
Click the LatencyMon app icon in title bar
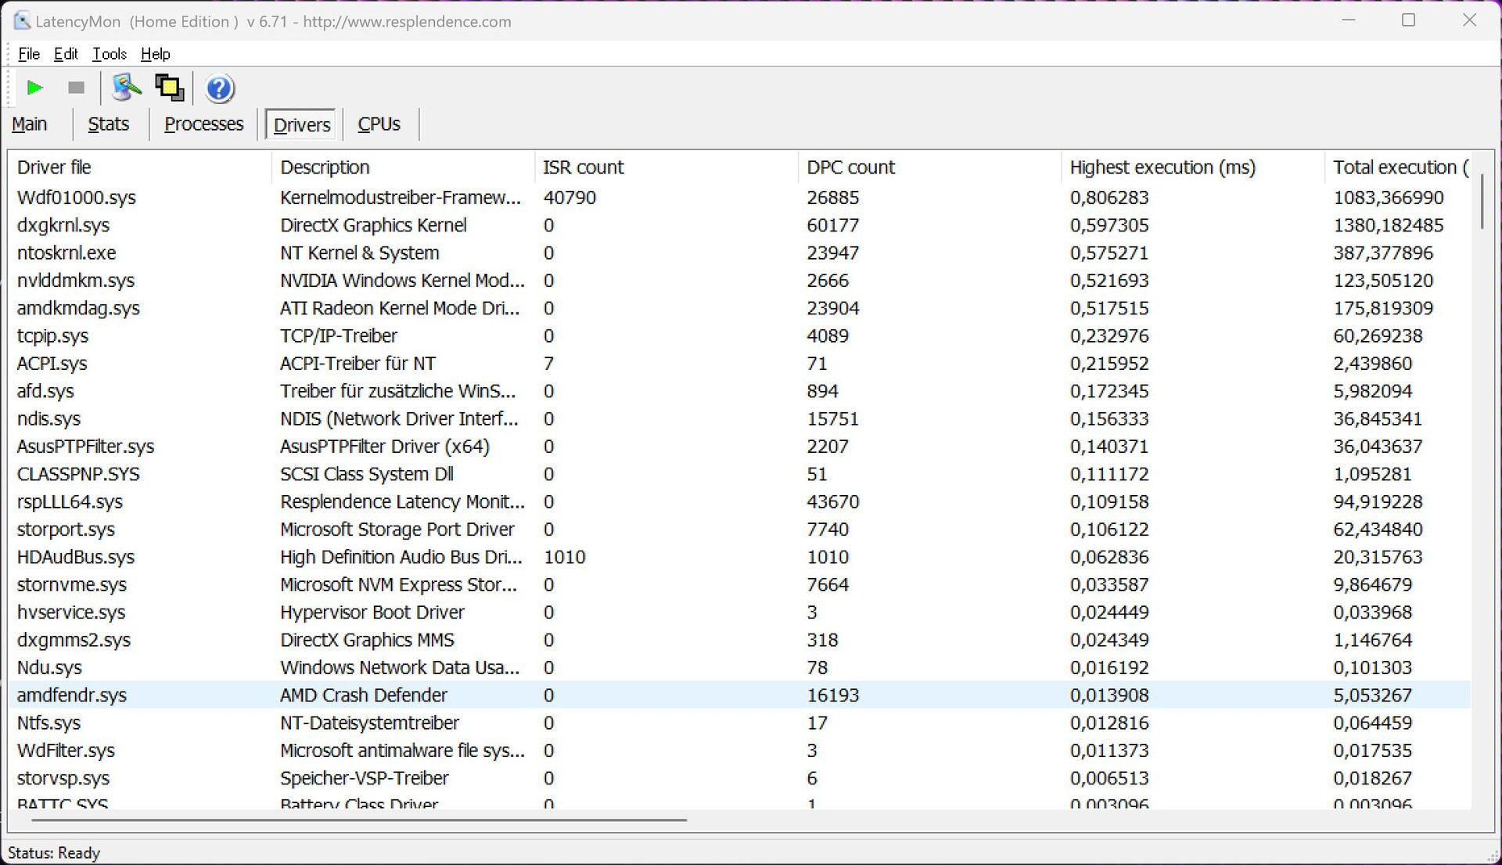pos(21,21)
